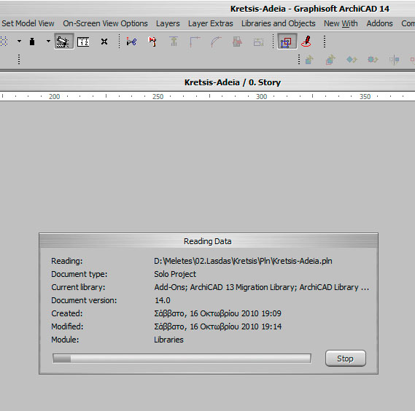The width and height of the screenshot is (415, 411).
Task: Click the grayed Fillet corner icon
Action: pyautogui.click(x=195, y=42)
